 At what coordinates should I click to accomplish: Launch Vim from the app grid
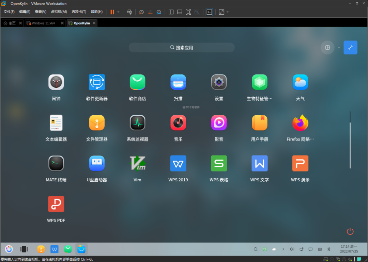tap(137, 163)
